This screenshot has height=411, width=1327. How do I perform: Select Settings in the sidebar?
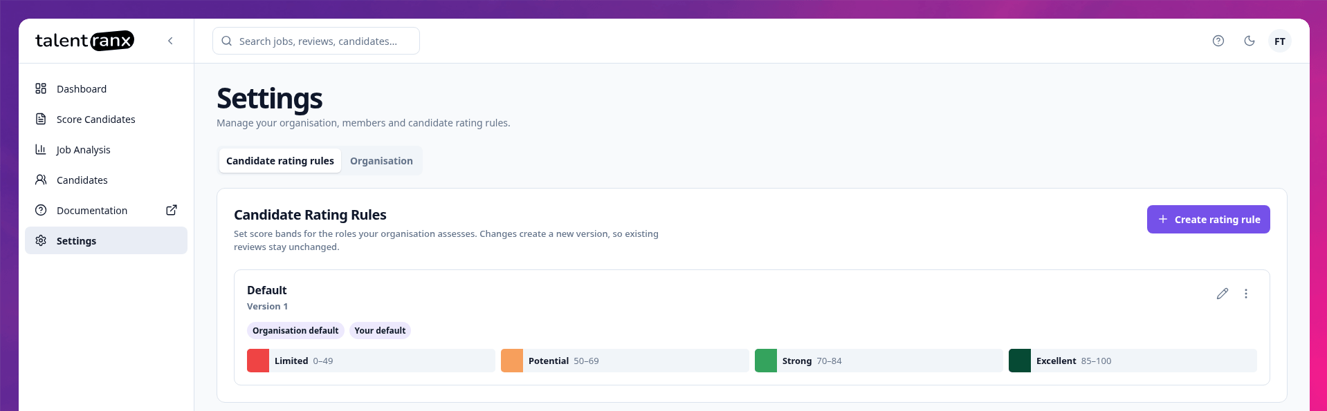106,240
